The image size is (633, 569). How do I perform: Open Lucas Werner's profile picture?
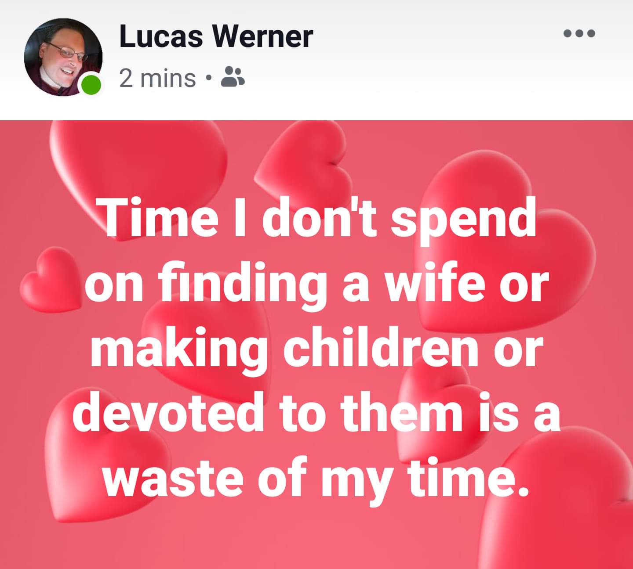[63, 57]
